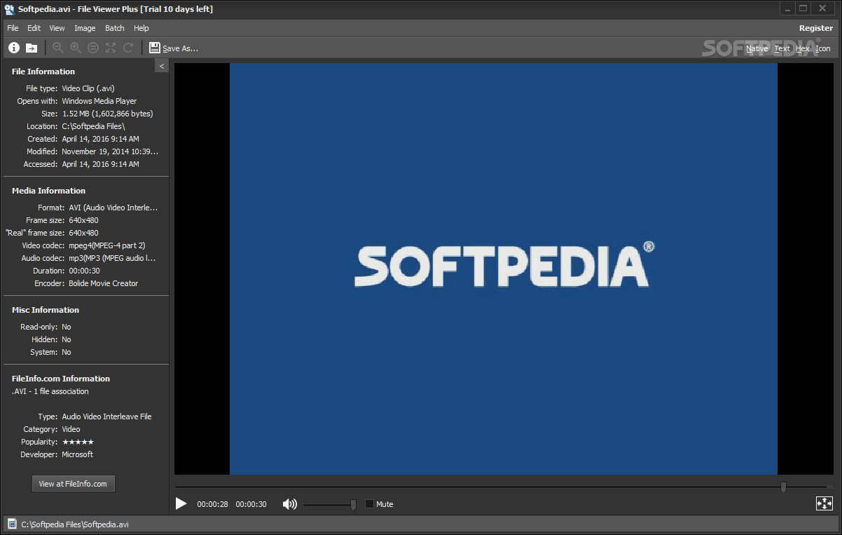Click the Modified date November 19, 2014
This screenshot has width=842, height=535.
(110, 151)
